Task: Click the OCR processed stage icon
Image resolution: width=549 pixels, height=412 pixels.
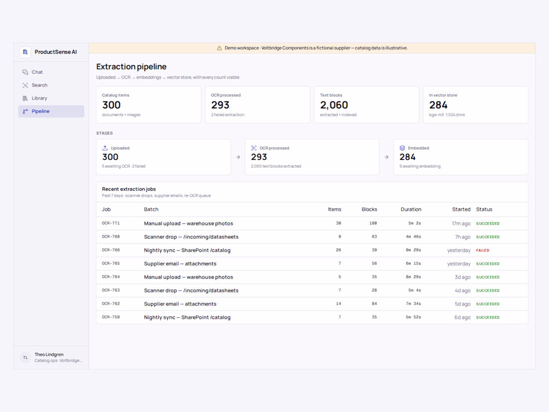Action: pyautogui.click(x=254, y=148)
